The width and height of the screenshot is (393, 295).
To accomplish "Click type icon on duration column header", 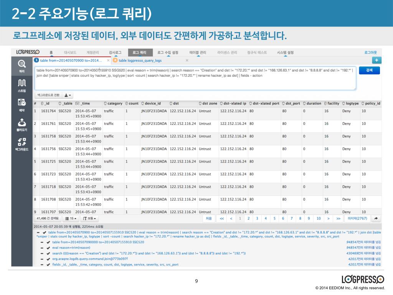I will click(304, 103).
